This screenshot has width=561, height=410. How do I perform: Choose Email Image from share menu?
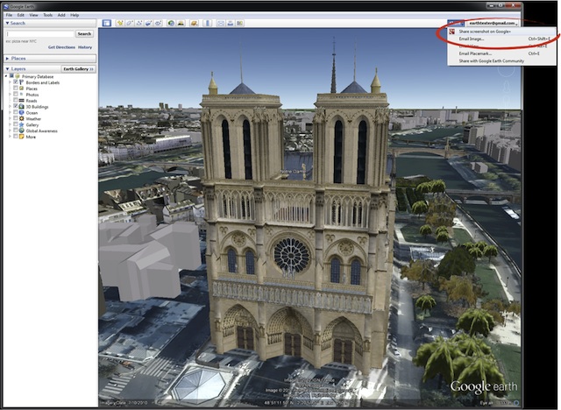click(501, 39)
